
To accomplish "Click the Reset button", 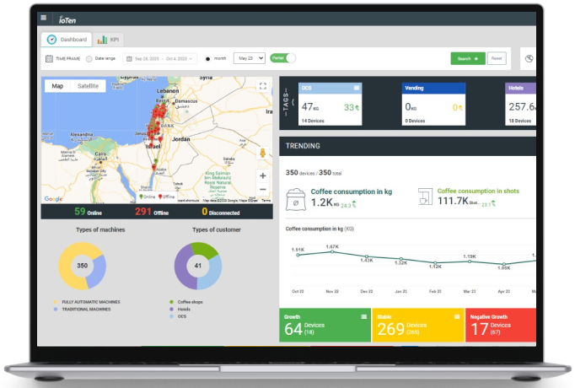I will pyautogui.click(x=497, y=58).
